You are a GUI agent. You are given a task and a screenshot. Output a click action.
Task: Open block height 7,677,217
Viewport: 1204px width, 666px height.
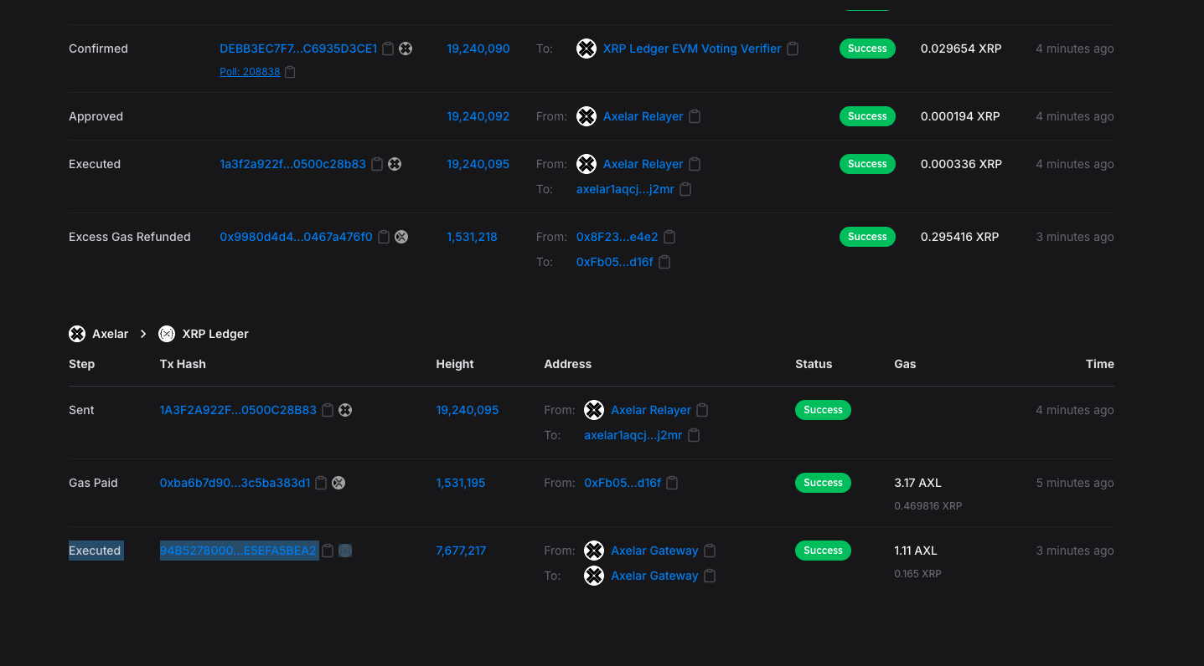(462, 551)
